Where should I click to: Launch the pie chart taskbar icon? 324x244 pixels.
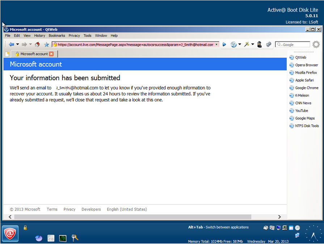point(39,238)
